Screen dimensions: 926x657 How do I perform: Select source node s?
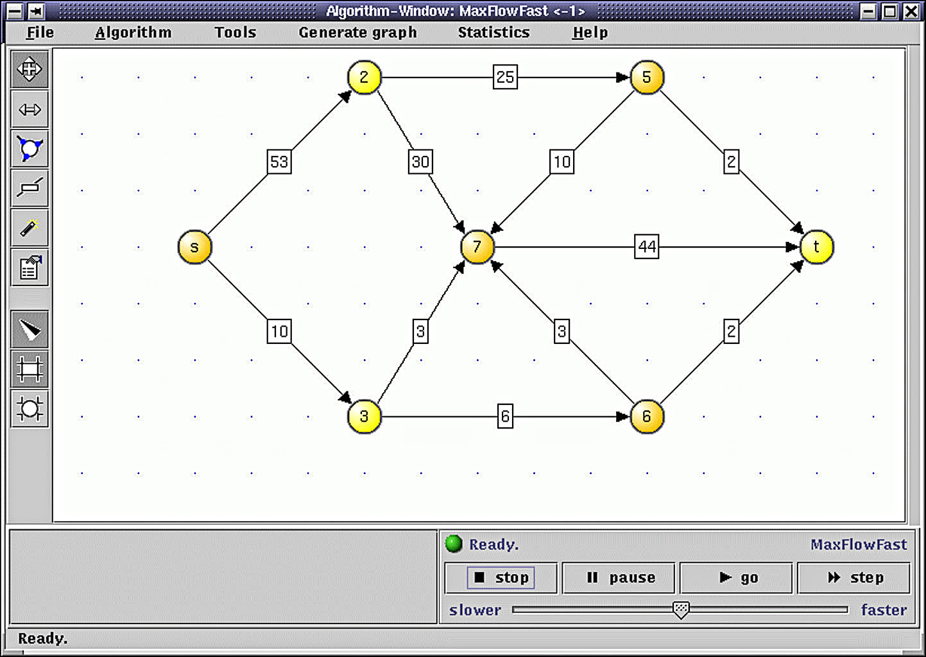[194, 247]
